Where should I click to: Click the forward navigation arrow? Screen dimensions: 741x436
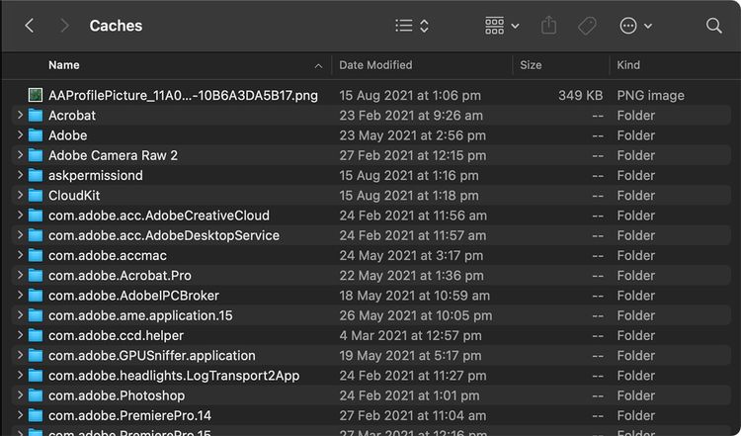pyautogui.click(x=64, y=26)
